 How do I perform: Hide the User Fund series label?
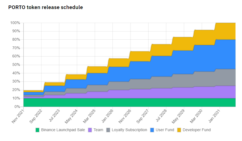point(165,130)
